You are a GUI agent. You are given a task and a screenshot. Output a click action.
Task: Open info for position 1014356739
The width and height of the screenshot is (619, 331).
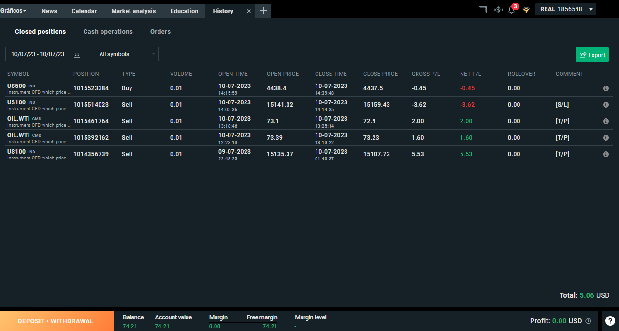click(x=606, y=154)
